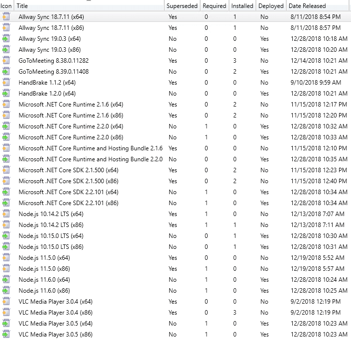Click the icon for Hosting Bundle 2.1.6 row

click(6, 148)
